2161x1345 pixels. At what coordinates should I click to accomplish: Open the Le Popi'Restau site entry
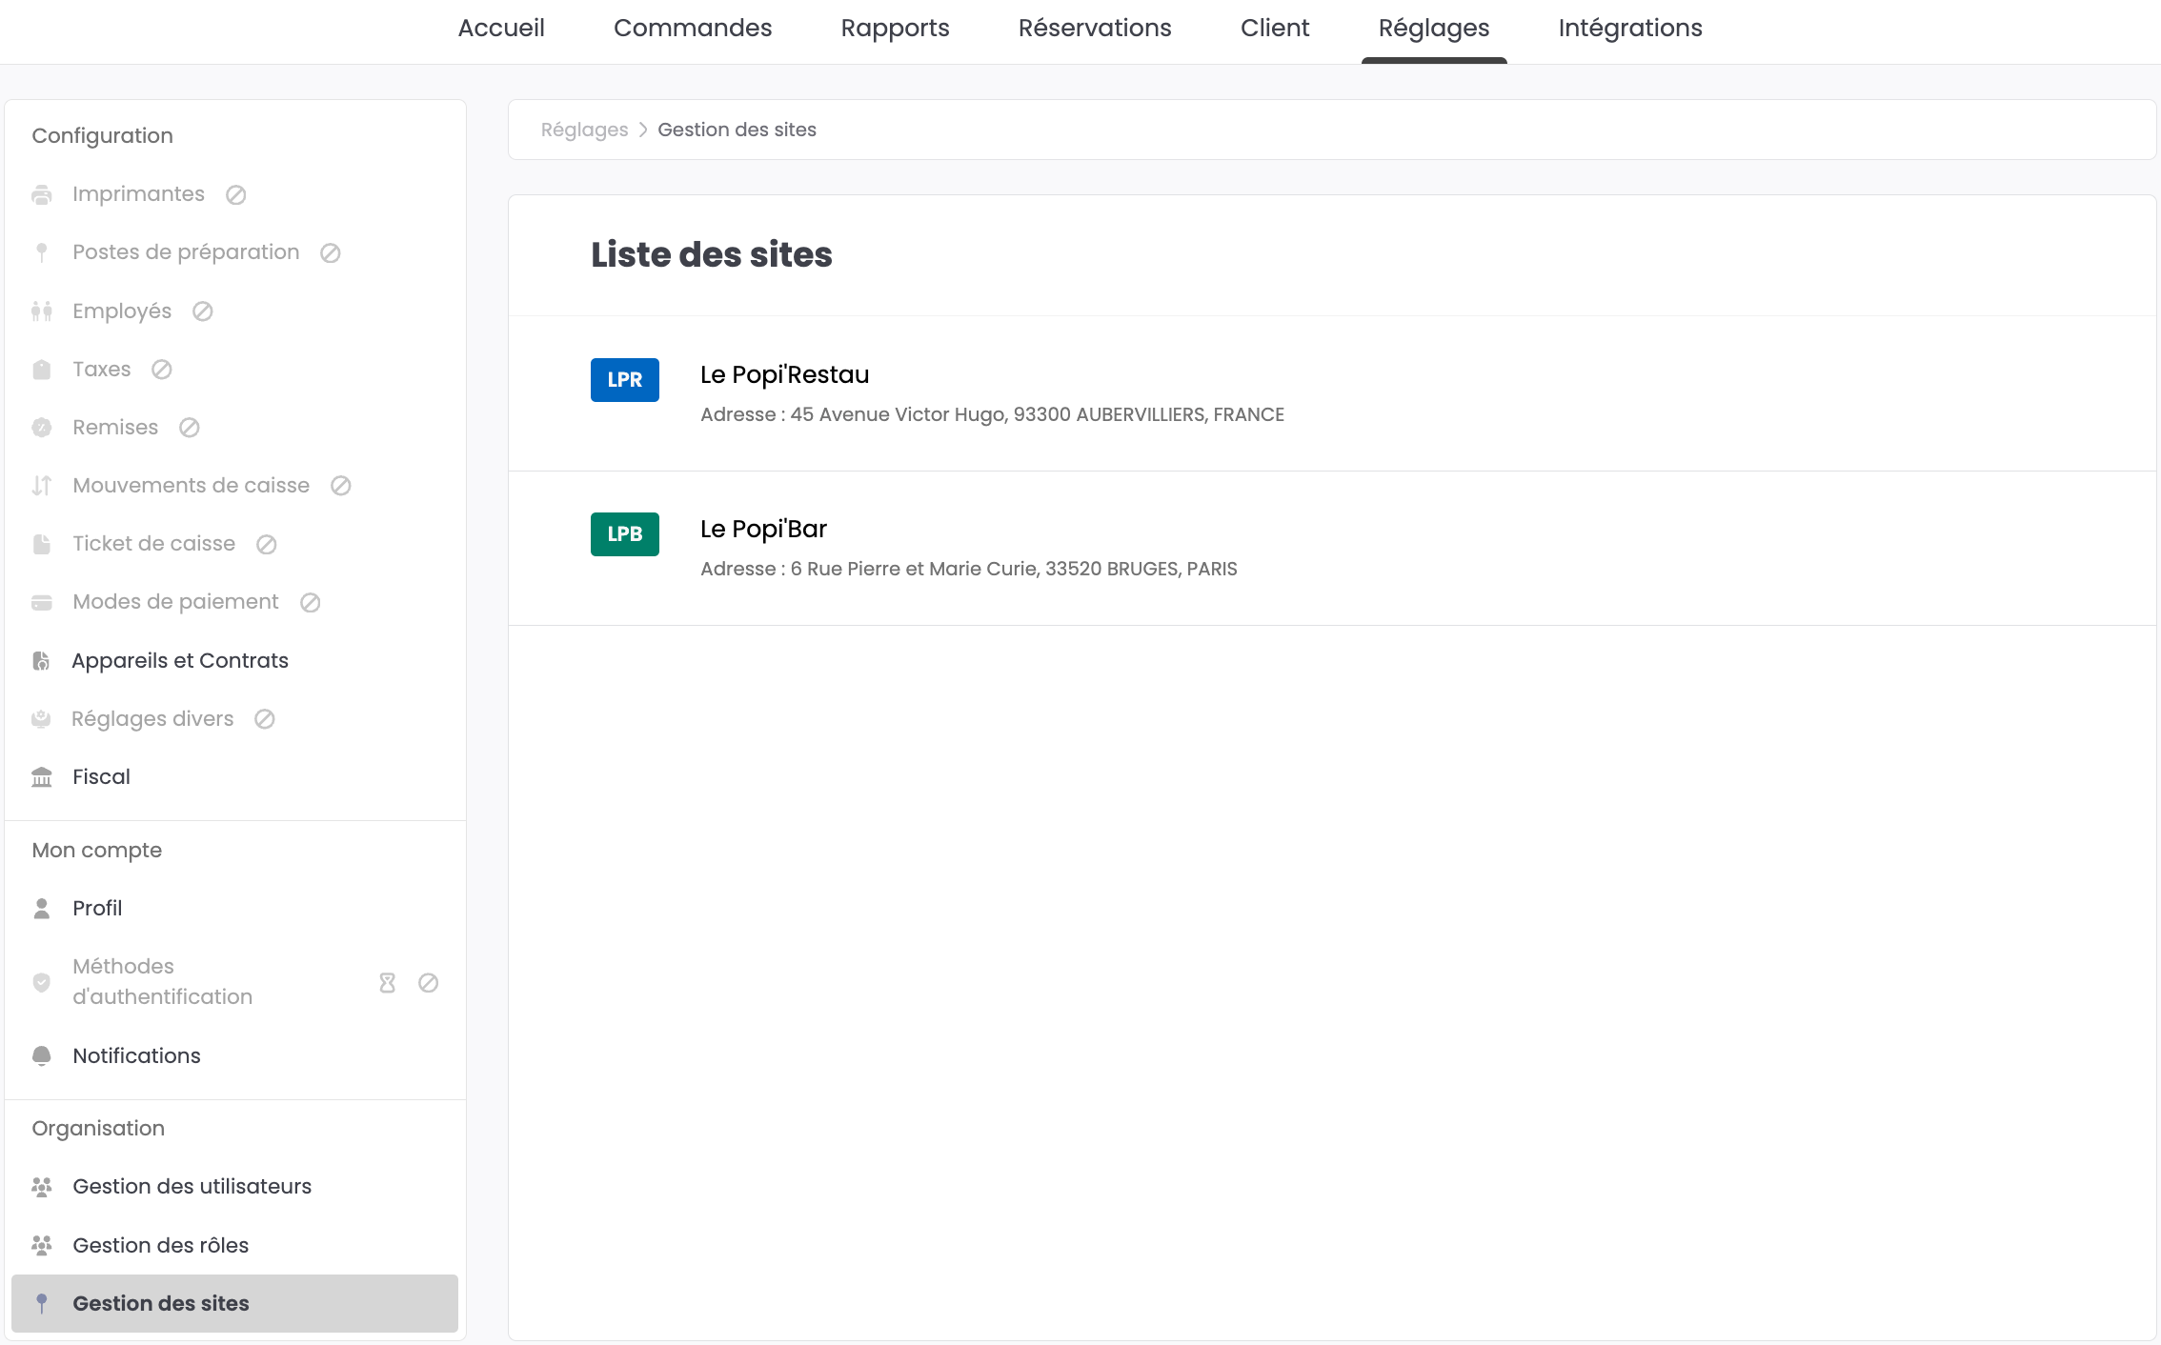coord(784,375)
